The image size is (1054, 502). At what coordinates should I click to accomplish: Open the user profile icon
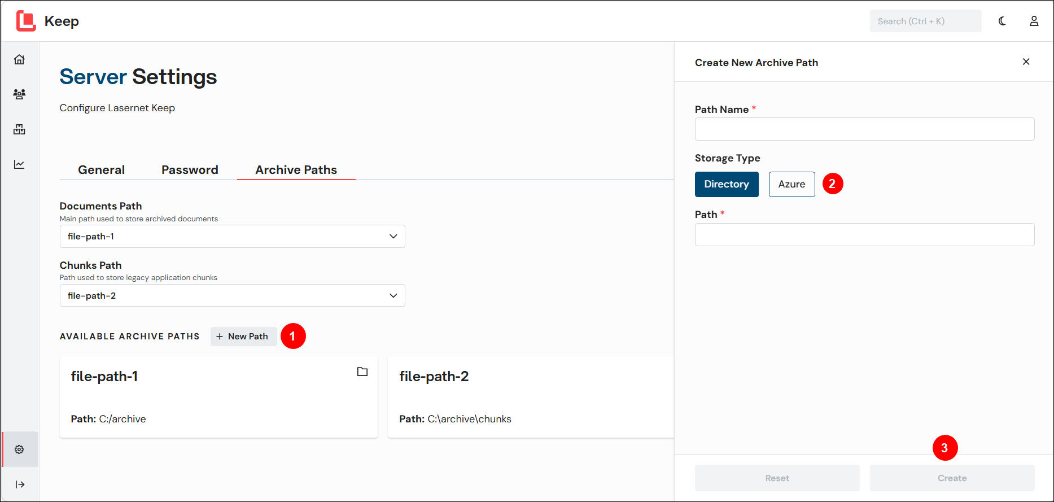(x=1034, y=21)
